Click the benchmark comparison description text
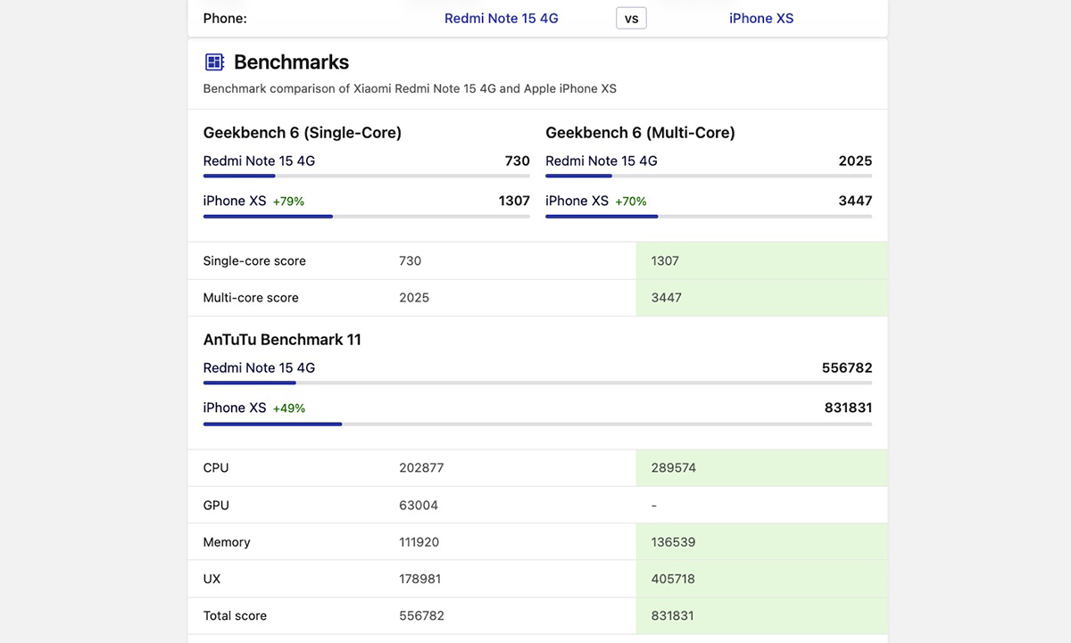Image resolution: width=1071 pixels, height=643 pixels. (x=410, y=89)
